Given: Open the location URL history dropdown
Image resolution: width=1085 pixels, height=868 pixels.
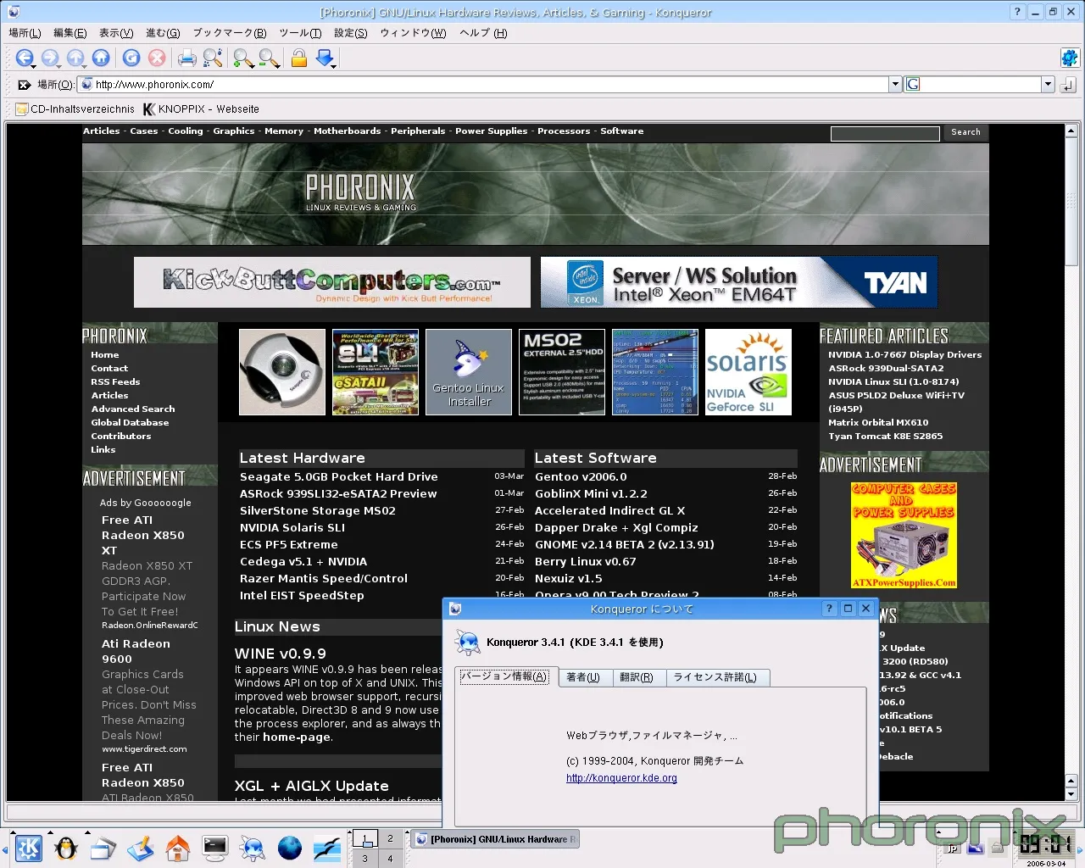Looking at the screenshot, I should click(x=895, y=84).
